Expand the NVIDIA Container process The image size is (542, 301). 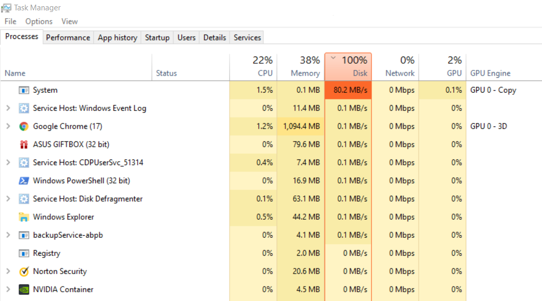(x=8, y=289)
